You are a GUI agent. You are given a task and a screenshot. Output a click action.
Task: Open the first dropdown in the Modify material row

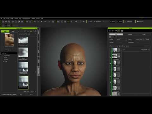[x=122, y=40]
